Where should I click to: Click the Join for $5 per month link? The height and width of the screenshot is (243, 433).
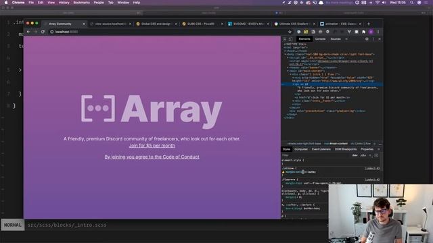pyautogui.click(x=152, y=146)
